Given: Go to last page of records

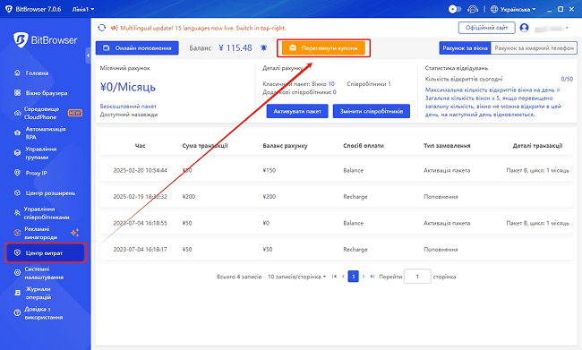Looking at the screenshot, I should pyautogui.click(x=372, y=277).
